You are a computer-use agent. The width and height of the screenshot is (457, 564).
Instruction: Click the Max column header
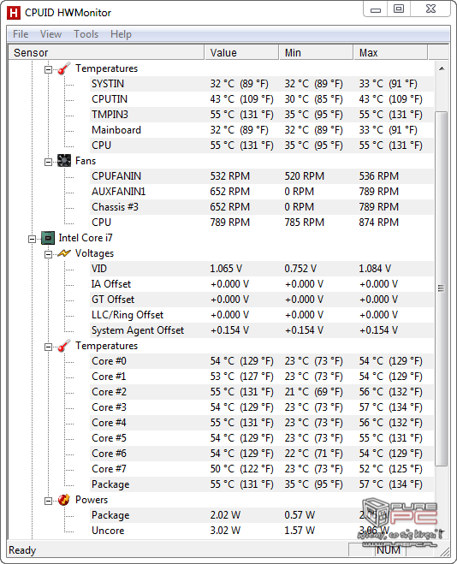tap(391, 52)
